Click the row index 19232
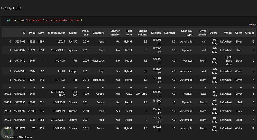 [x=7, y=94]
